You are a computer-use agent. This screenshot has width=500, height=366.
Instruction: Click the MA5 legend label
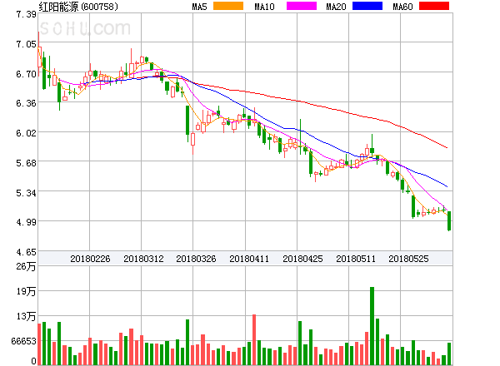[x=199, y=7]
